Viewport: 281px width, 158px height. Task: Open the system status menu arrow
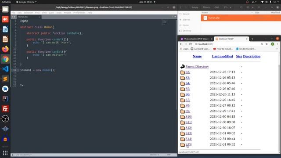coord(278,2)
